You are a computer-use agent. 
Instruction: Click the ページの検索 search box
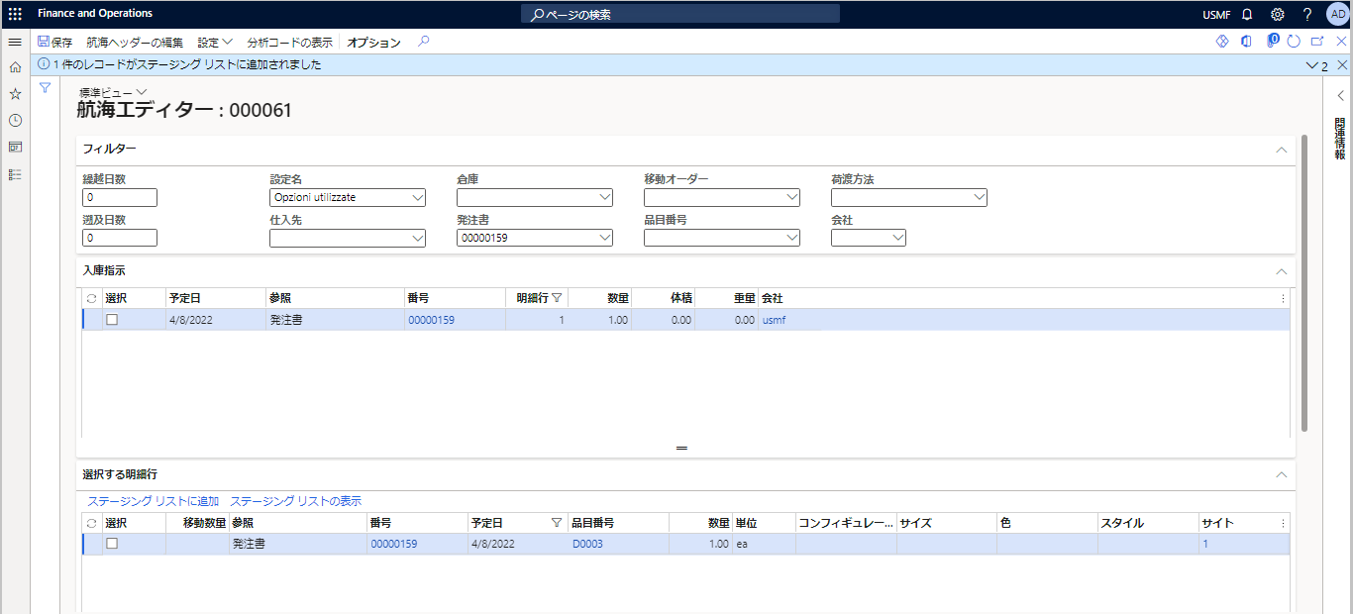[680, 14]
